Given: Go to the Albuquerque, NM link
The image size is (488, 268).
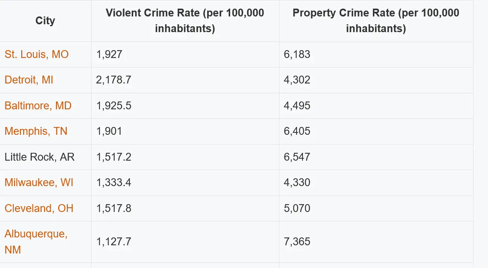Looking at the screenshot, I should 36,234.
